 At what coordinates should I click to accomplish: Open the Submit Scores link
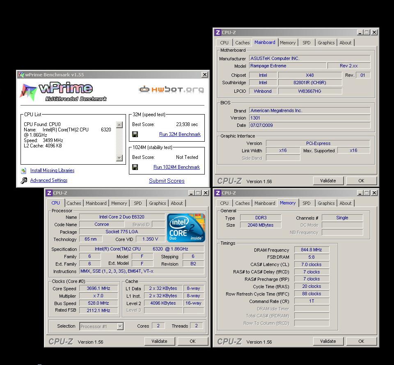(x=167, y=181)
